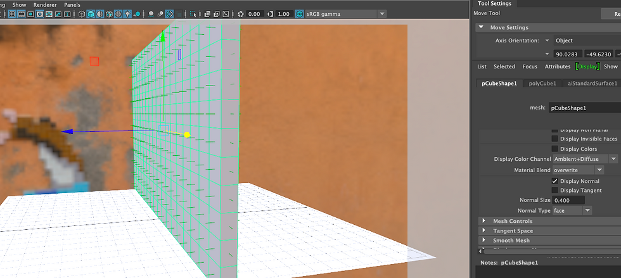
Task: Click the yellow move manipulator handle
Action: pyautogui.click(x=187, y=135)
